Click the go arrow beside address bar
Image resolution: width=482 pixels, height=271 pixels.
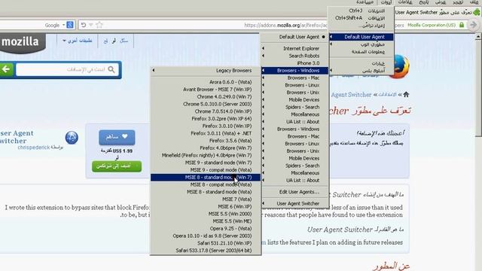point(473,25)
